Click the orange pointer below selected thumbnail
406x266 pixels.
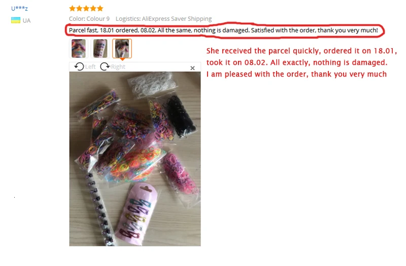click(122, 59)
